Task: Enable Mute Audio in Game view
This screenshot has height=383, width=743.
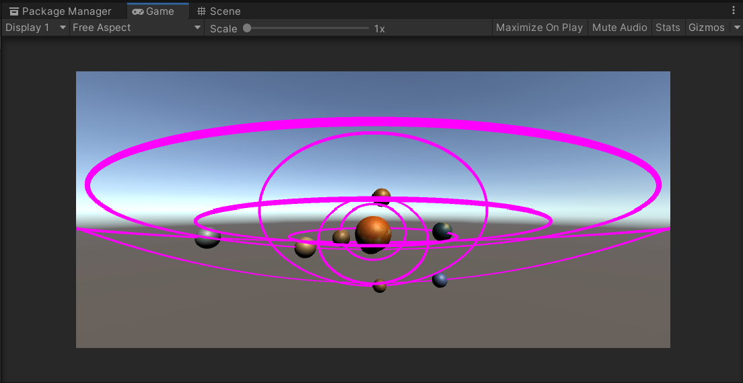Action: pyautogui.click(x=619, y=28)
